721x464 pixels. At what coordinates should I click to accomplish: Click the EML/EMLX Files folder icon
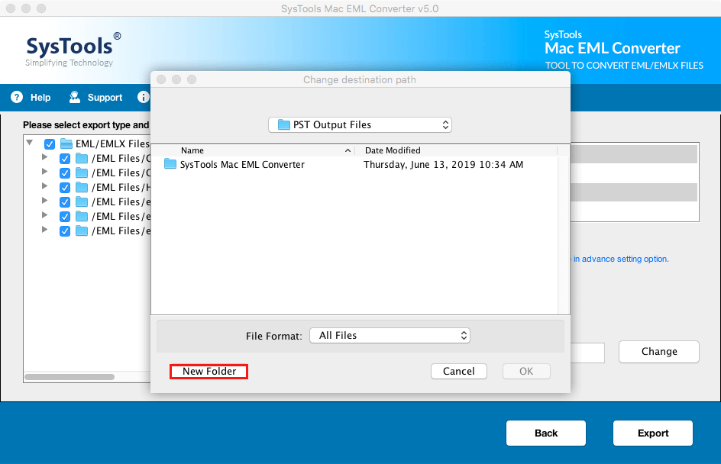click(66, 143)
